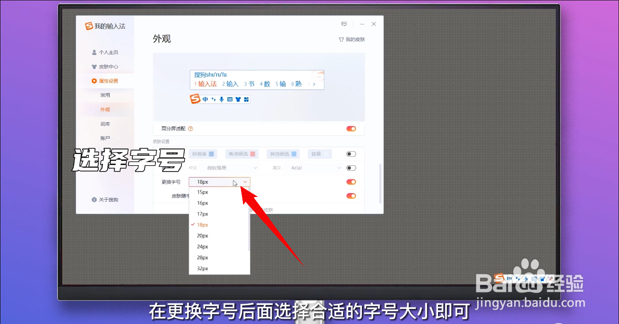Image resolution: width=619 pixels, height=324 pixels.
Task: Click the punctuation mode icon in the preview bar
Action: tap(213, 100)
